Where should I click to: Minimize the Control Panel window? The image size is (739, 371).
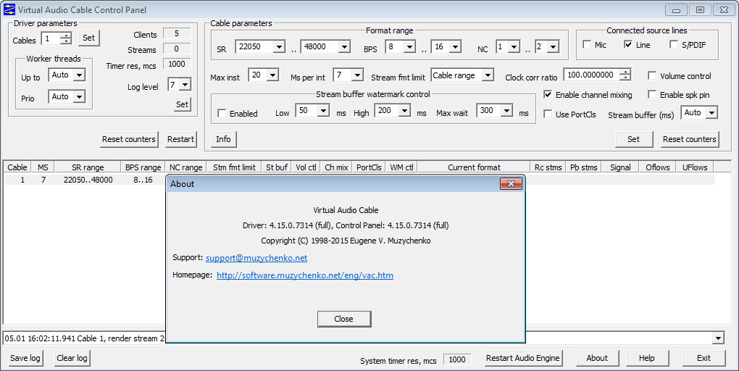point(676,10)
